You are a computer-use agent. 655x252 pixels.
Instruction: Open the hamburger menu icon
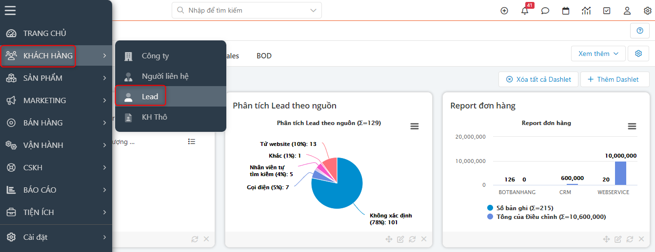point(10,10)
